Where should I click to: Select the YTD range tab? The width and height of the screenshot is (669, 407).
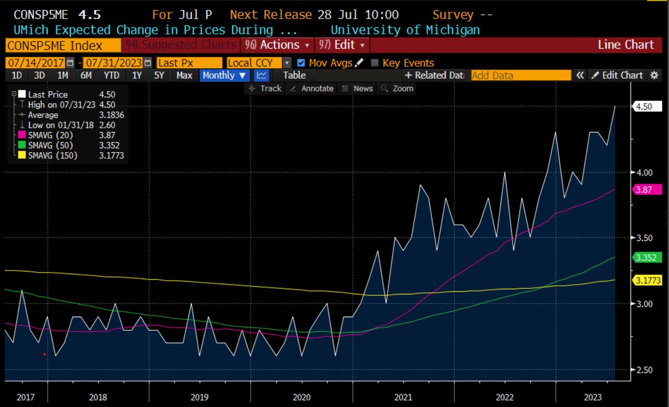111,75
